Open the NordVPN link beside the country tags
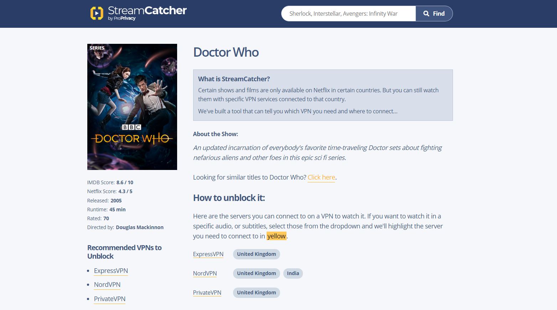 (205, 273)
